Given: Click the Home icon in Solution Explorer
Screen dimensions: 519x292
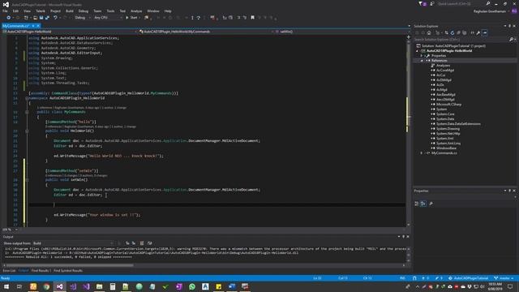Looking at the screenshot, I should tap(429, 32).
